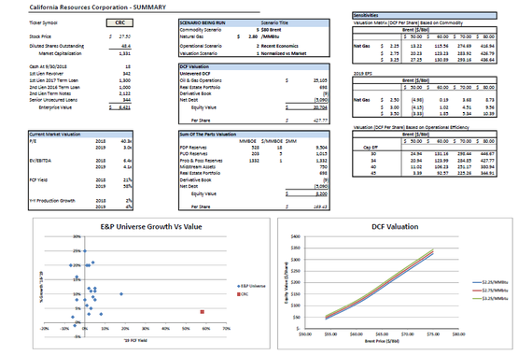Click Sum Of The Parts Equity Value 8,200
Screen dimensions: 532x355
[x=322, y=193]
